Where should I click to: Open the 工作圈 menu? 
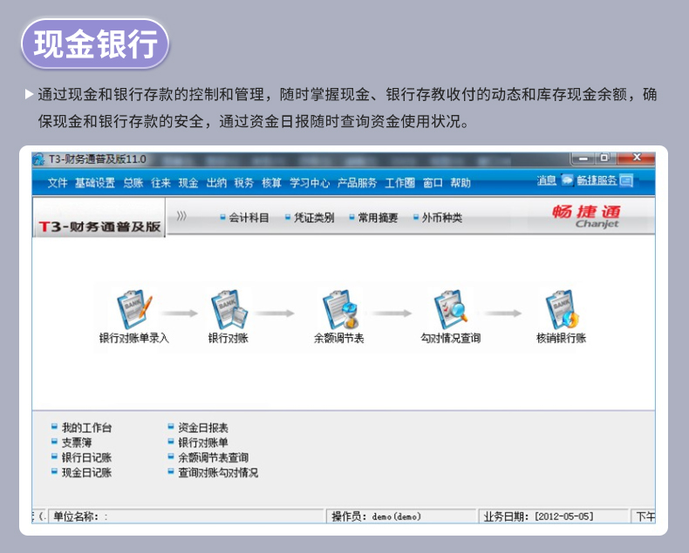point(399,183)
